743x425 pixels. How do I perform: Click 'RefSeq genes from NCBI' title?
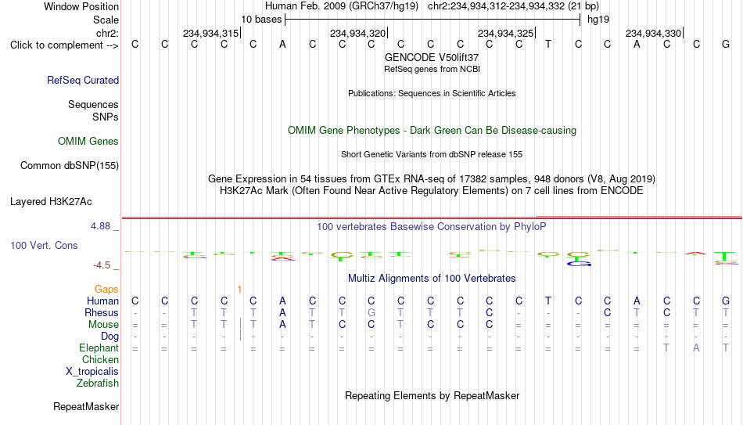(432, 69)
